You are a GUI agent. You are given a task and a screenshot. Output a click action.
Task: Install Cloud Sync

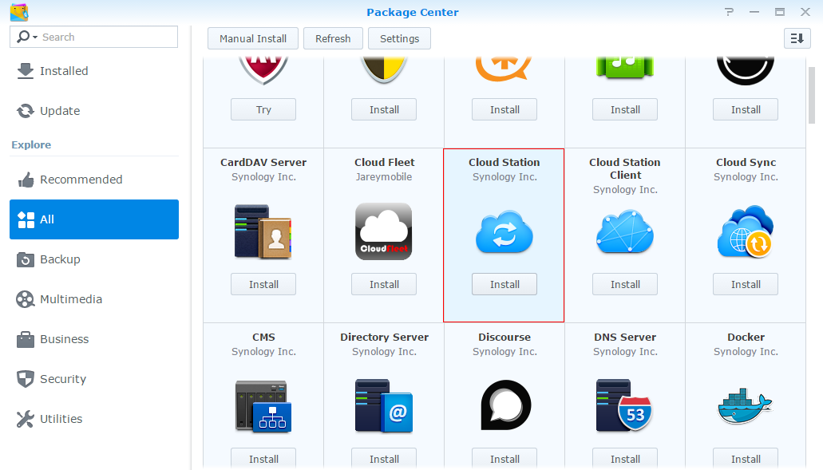point(746,284)
